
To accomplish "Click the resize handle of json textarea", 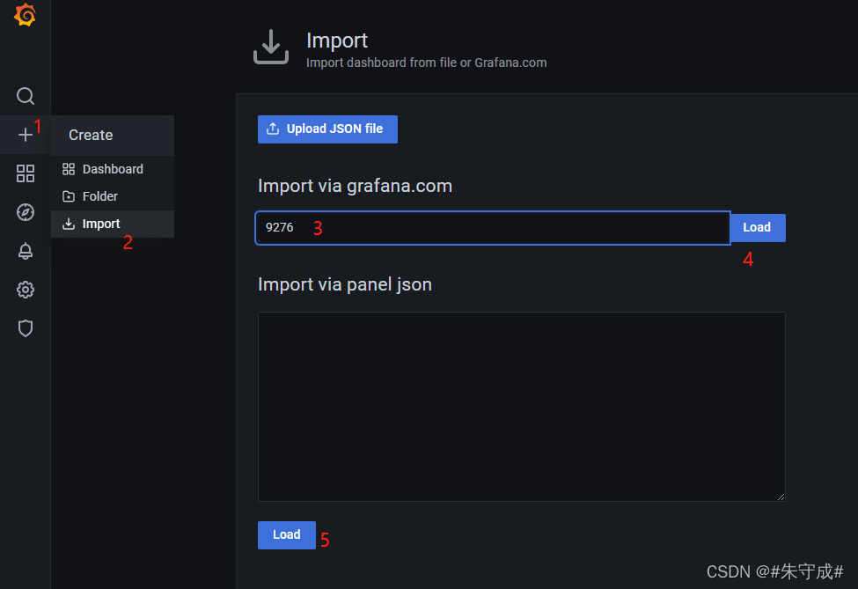I will click(781, 497).
